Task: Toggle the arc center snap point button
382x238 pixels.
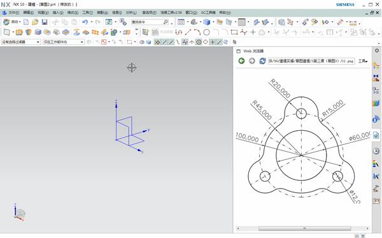Action: (199, 42)
